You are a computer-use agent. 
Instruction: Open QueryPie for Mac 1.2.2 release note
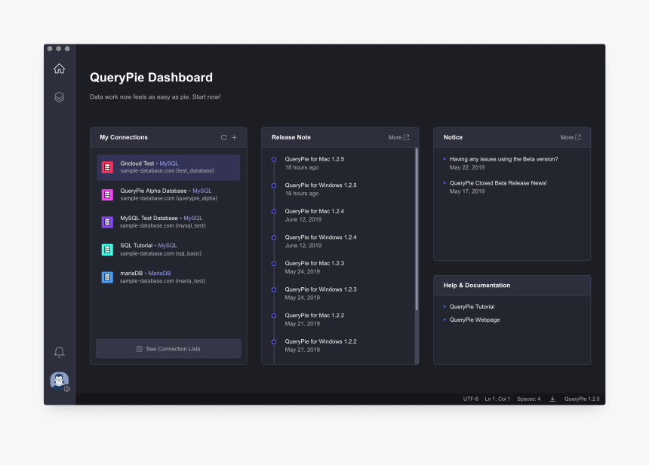314,315
